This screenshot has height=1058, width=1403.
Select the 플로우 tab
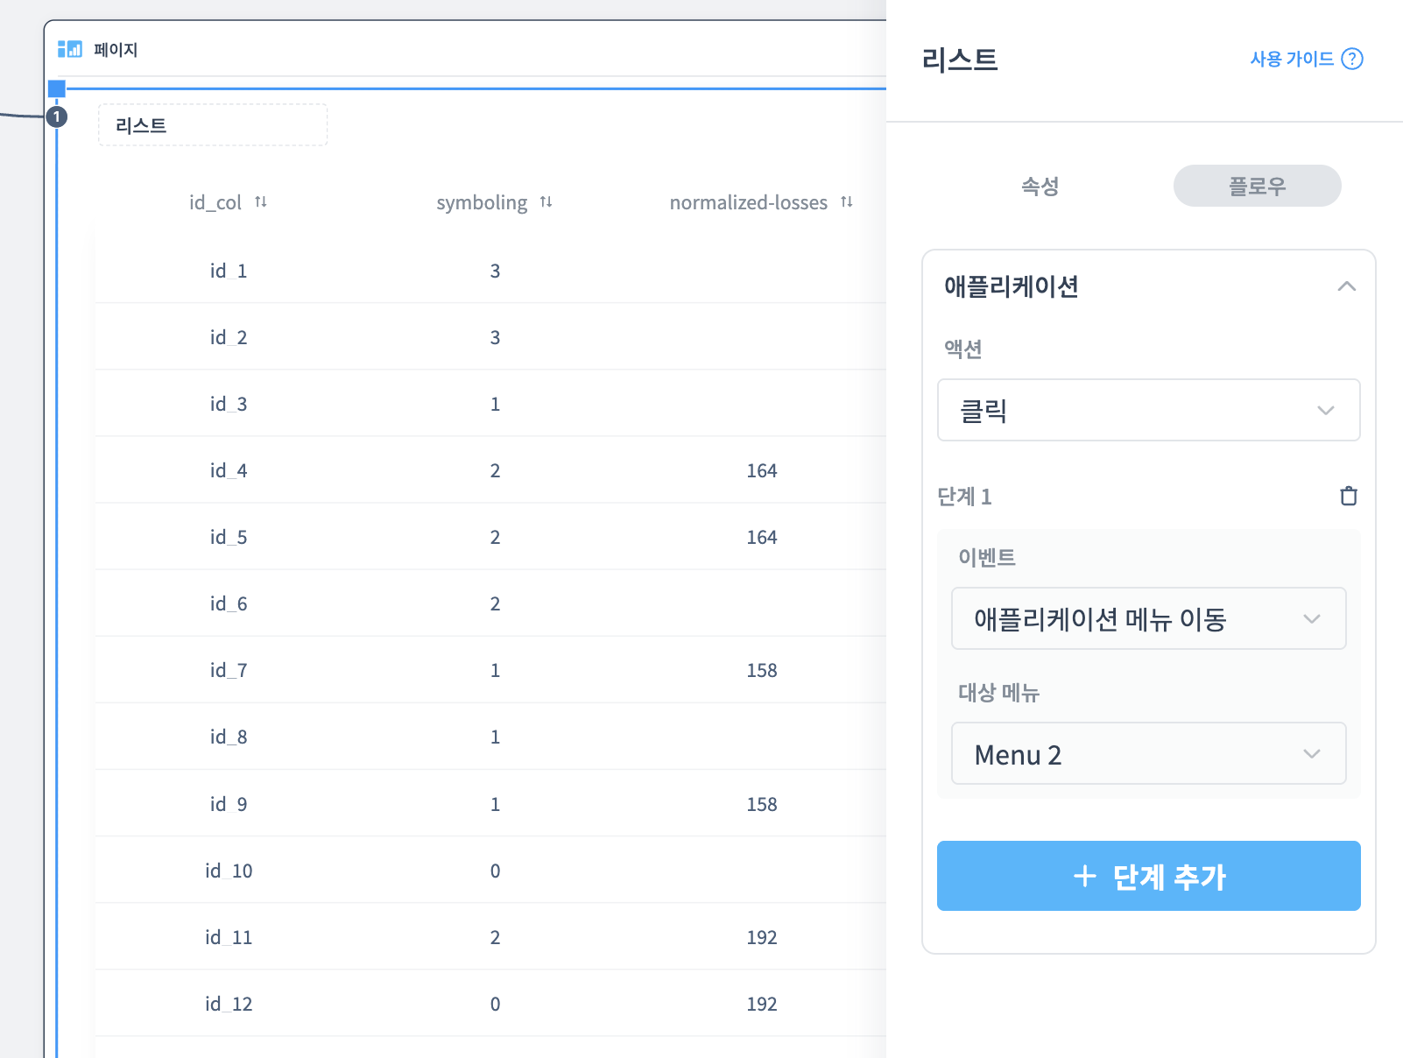tap(1257, 186)
